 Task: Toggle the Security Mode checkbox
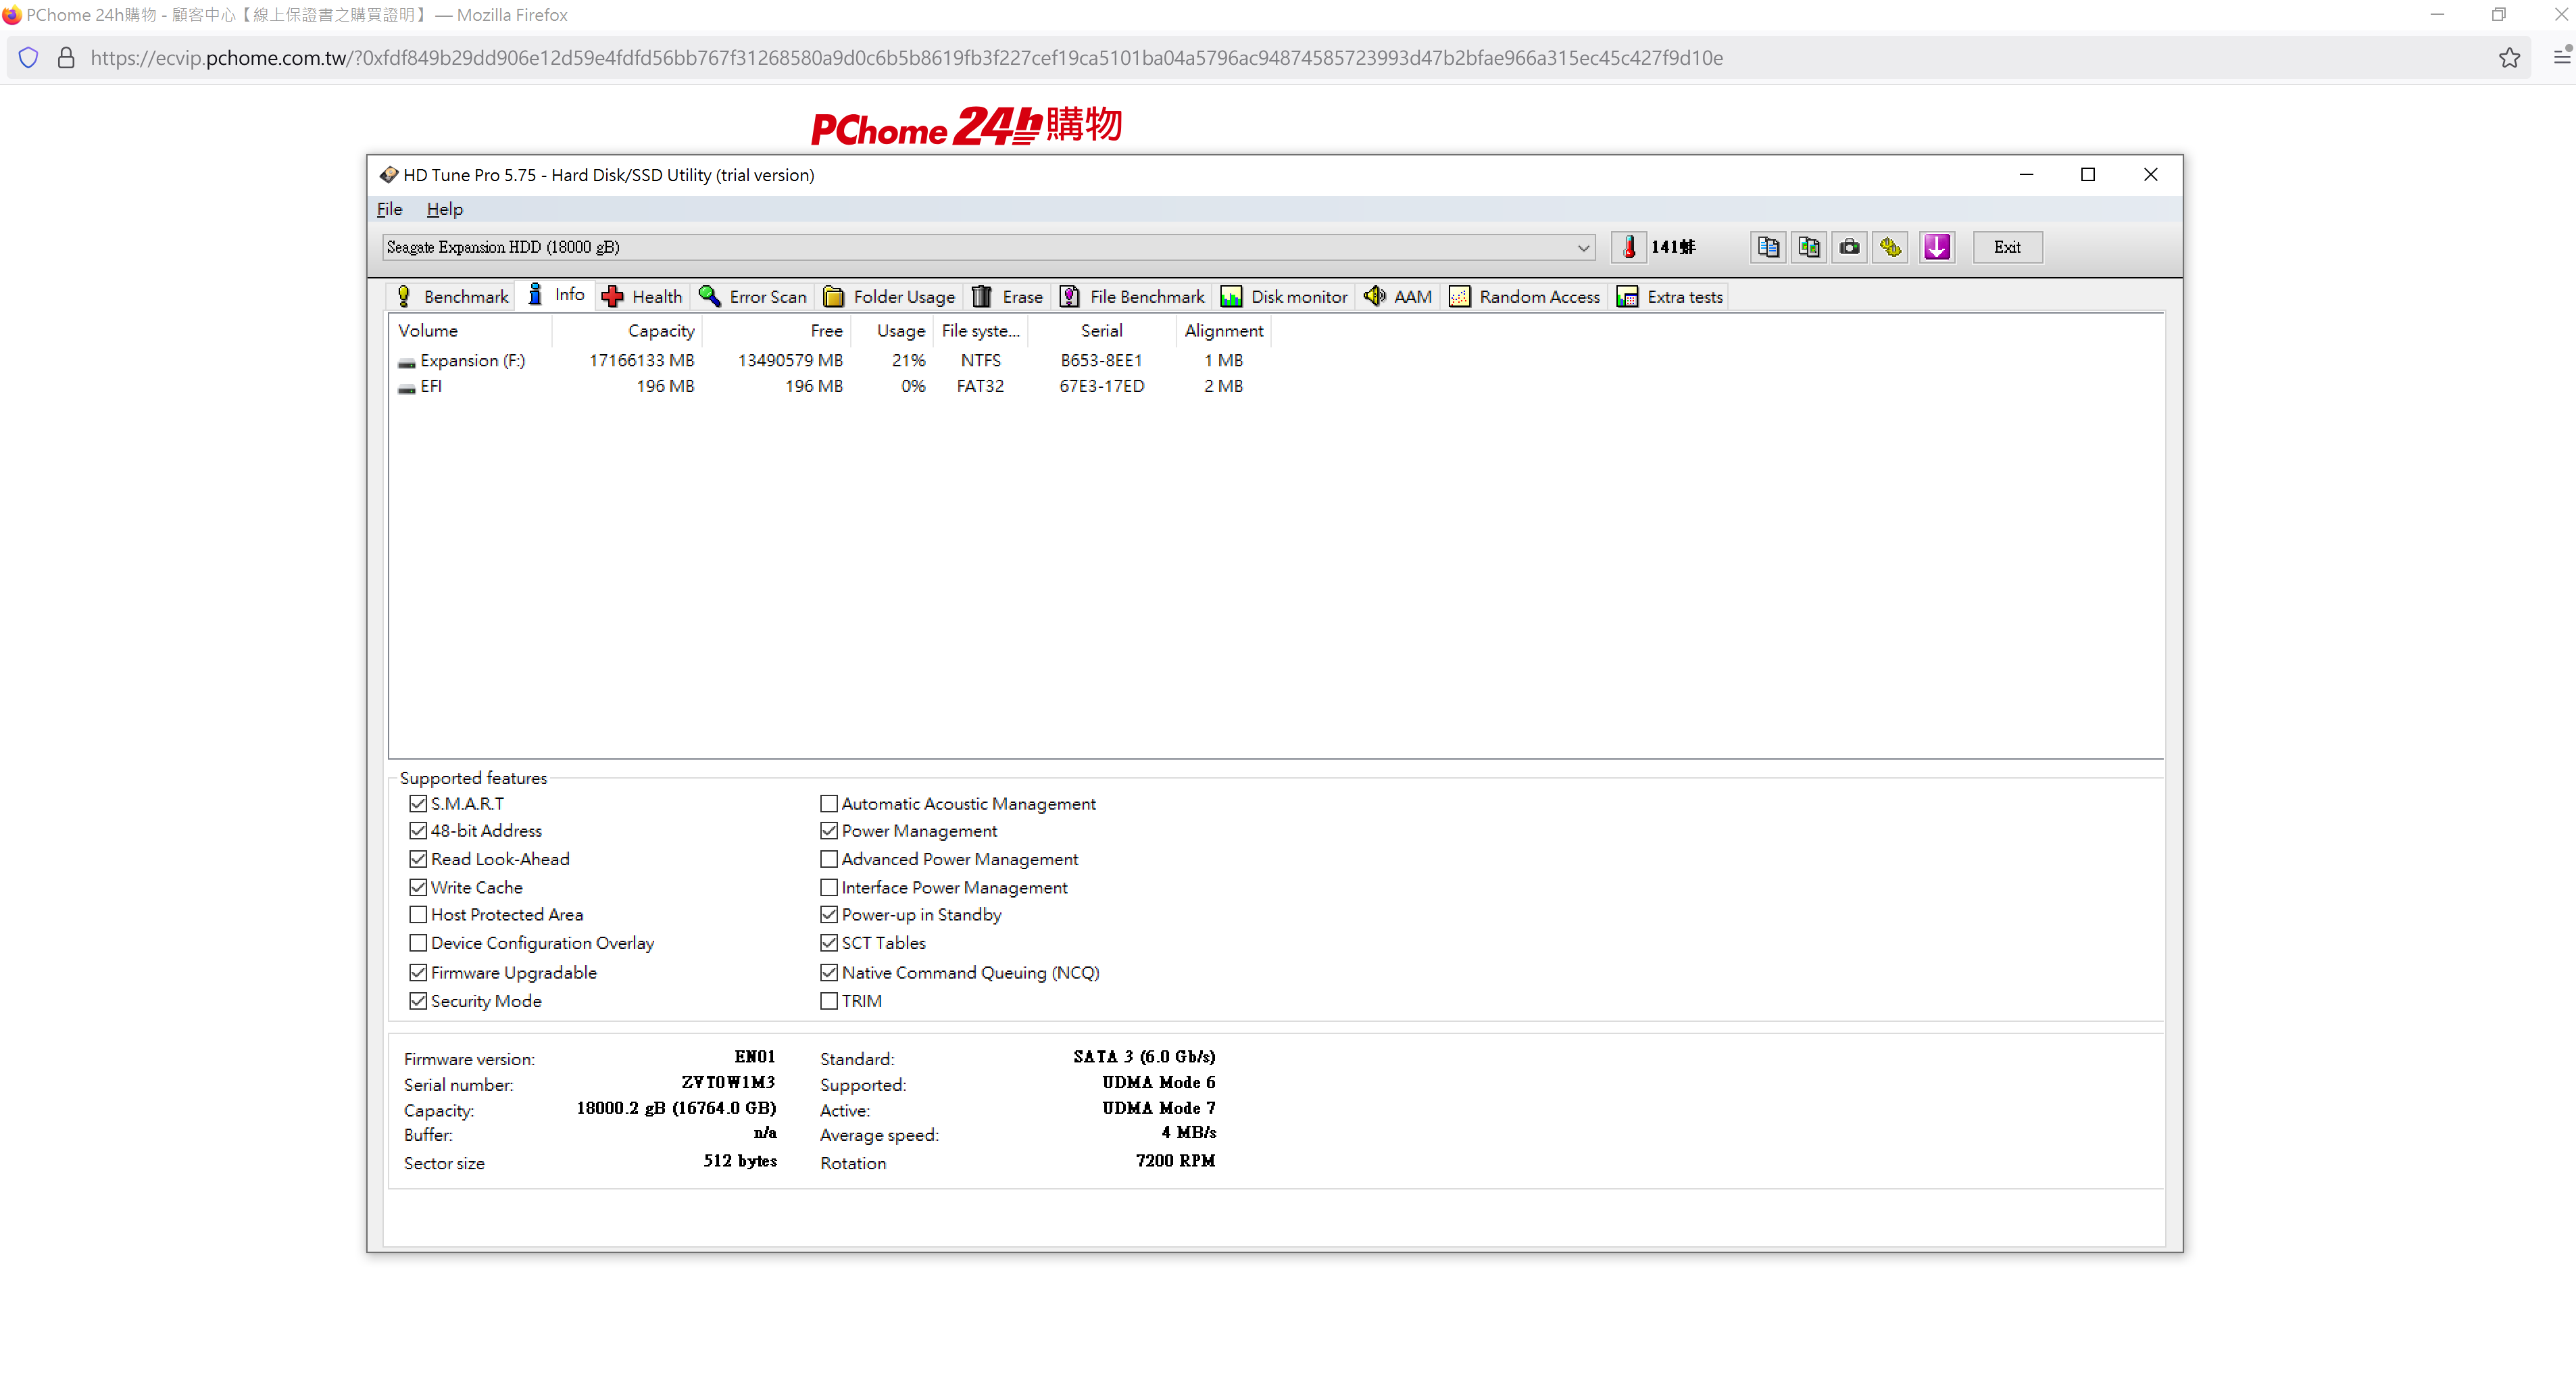[x=418, y=1000]
